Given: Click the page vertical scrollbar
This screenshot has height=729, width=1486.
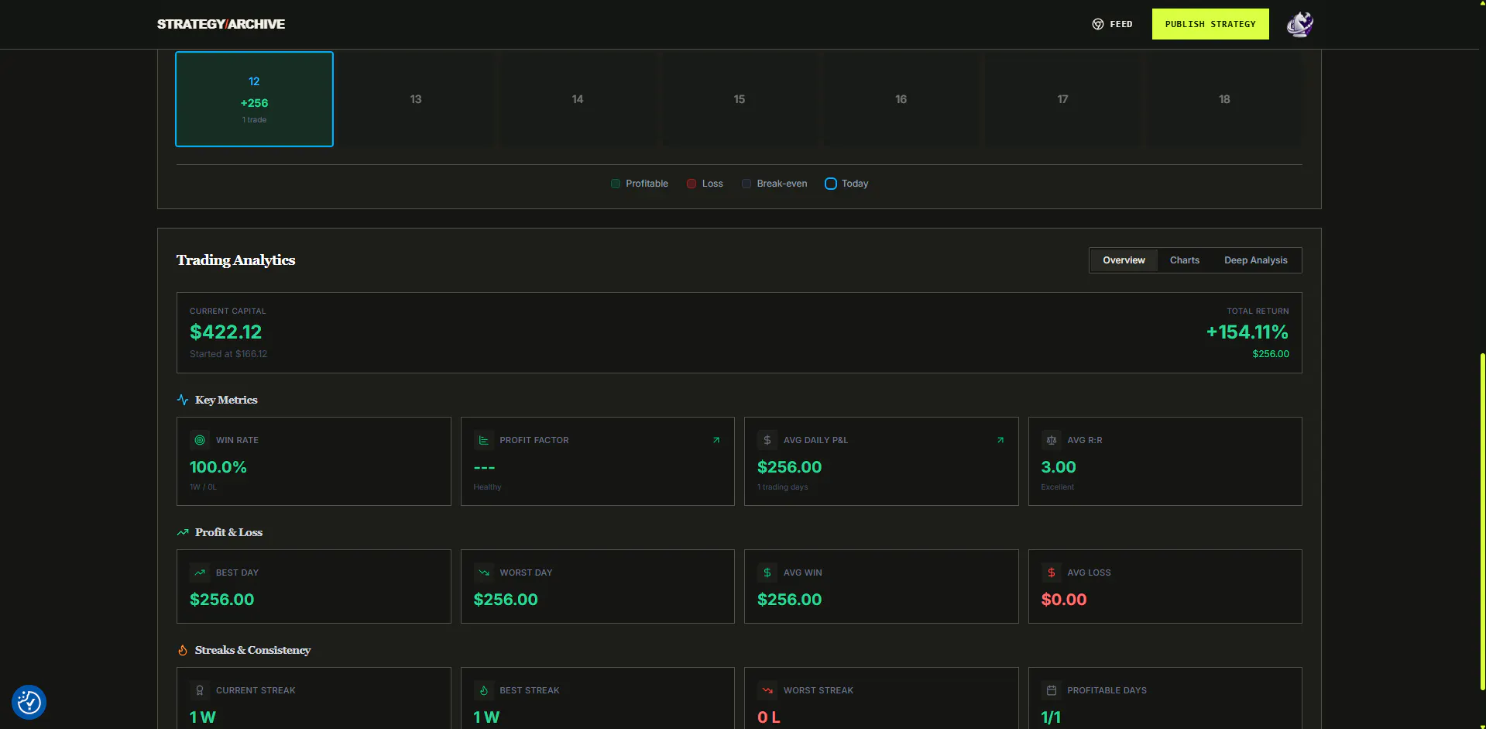Looking at the screenshot, I should 1482,521.
